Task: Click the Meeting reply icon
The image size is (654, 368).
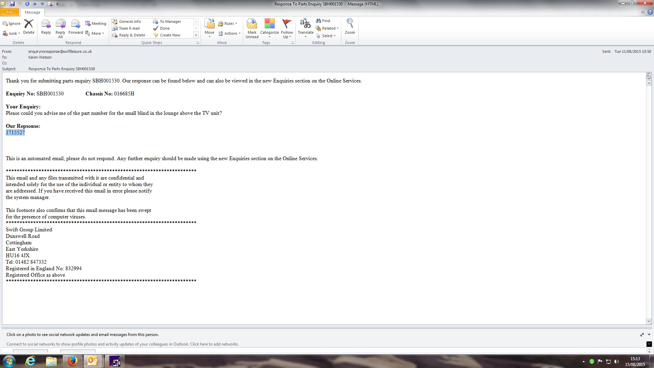Action: [x=96, y=24]
